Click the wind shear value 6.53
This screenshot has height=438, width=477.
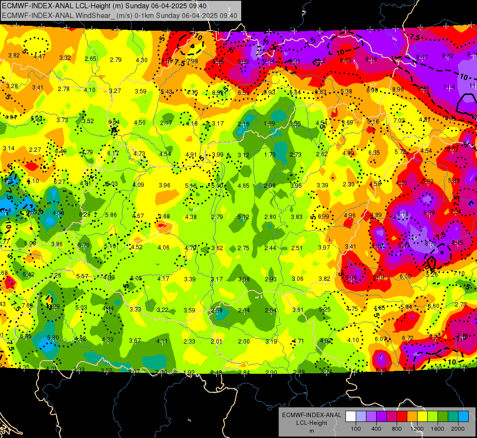pyautogui.click(x=243, y=92)
